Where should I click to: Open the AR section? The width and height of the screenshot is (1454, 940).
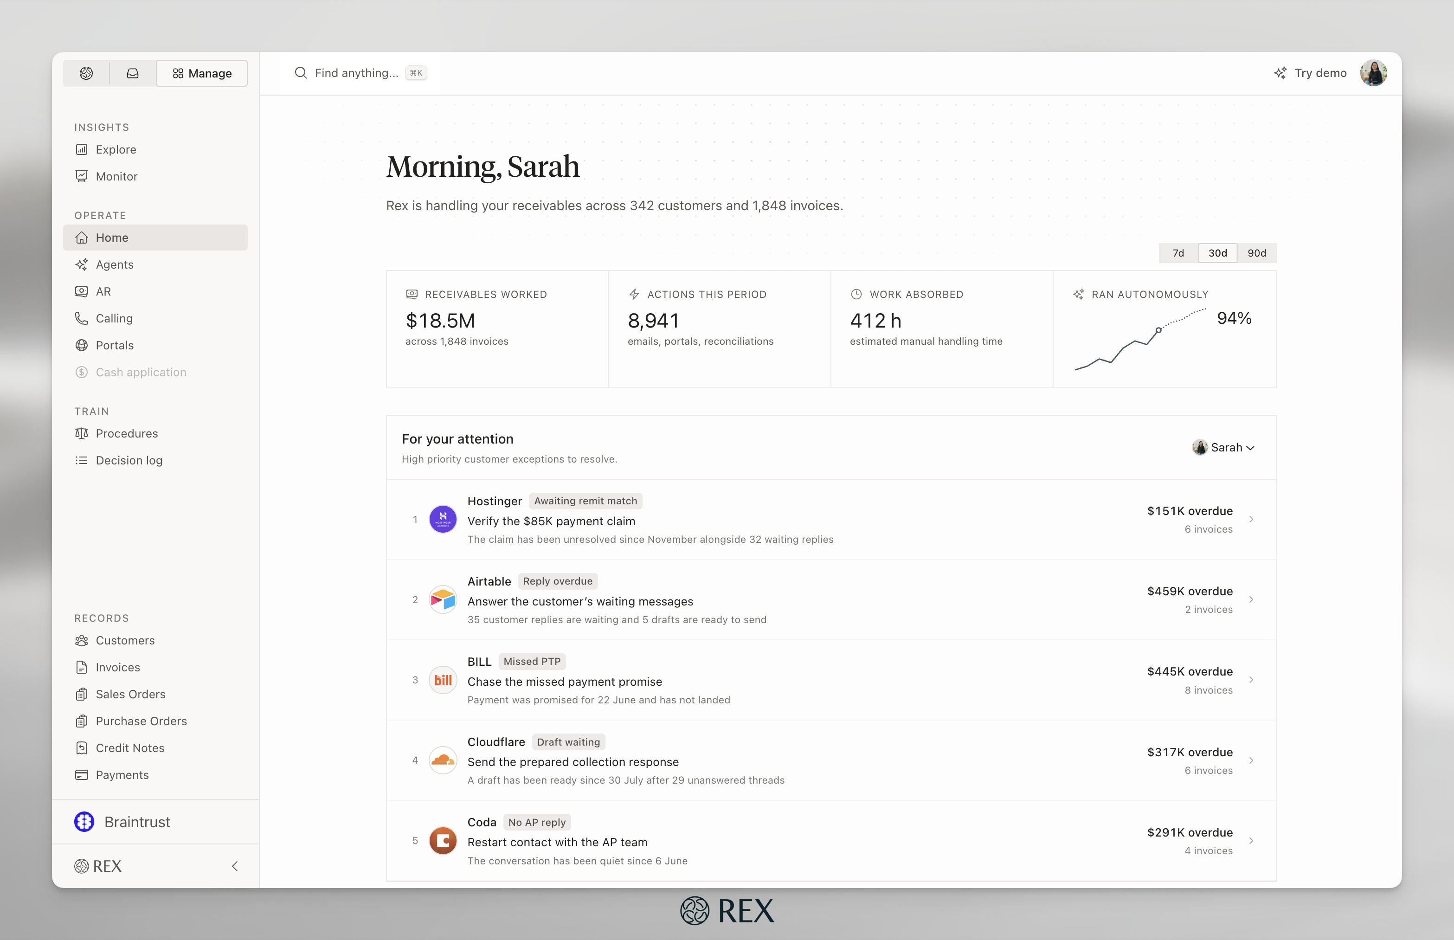155,291
